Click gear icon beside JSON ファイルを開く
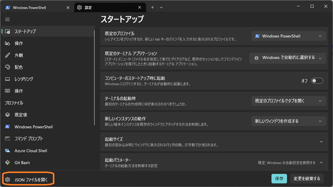333x187 pixels. [x=7, y=180]
